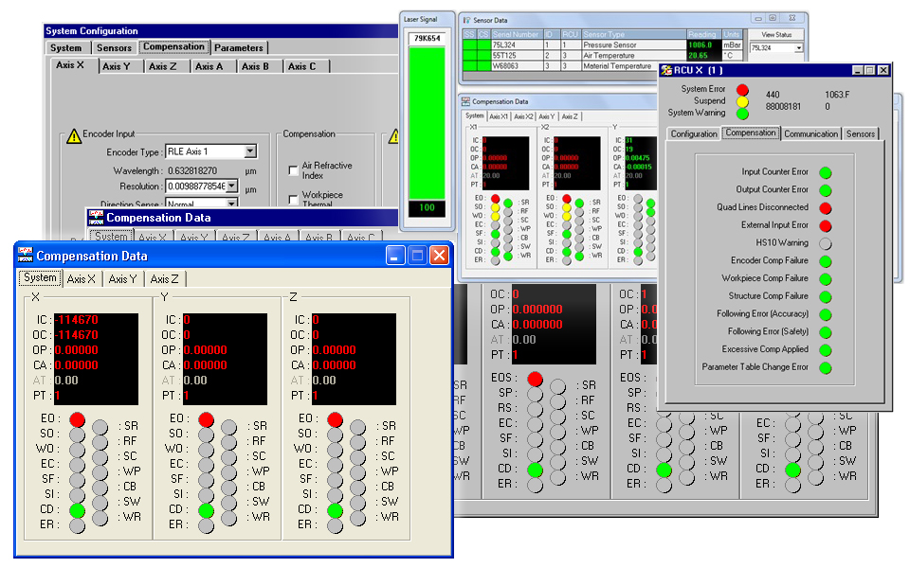
Task: Expand the Resolution combo box
Action: coord(231,186)
